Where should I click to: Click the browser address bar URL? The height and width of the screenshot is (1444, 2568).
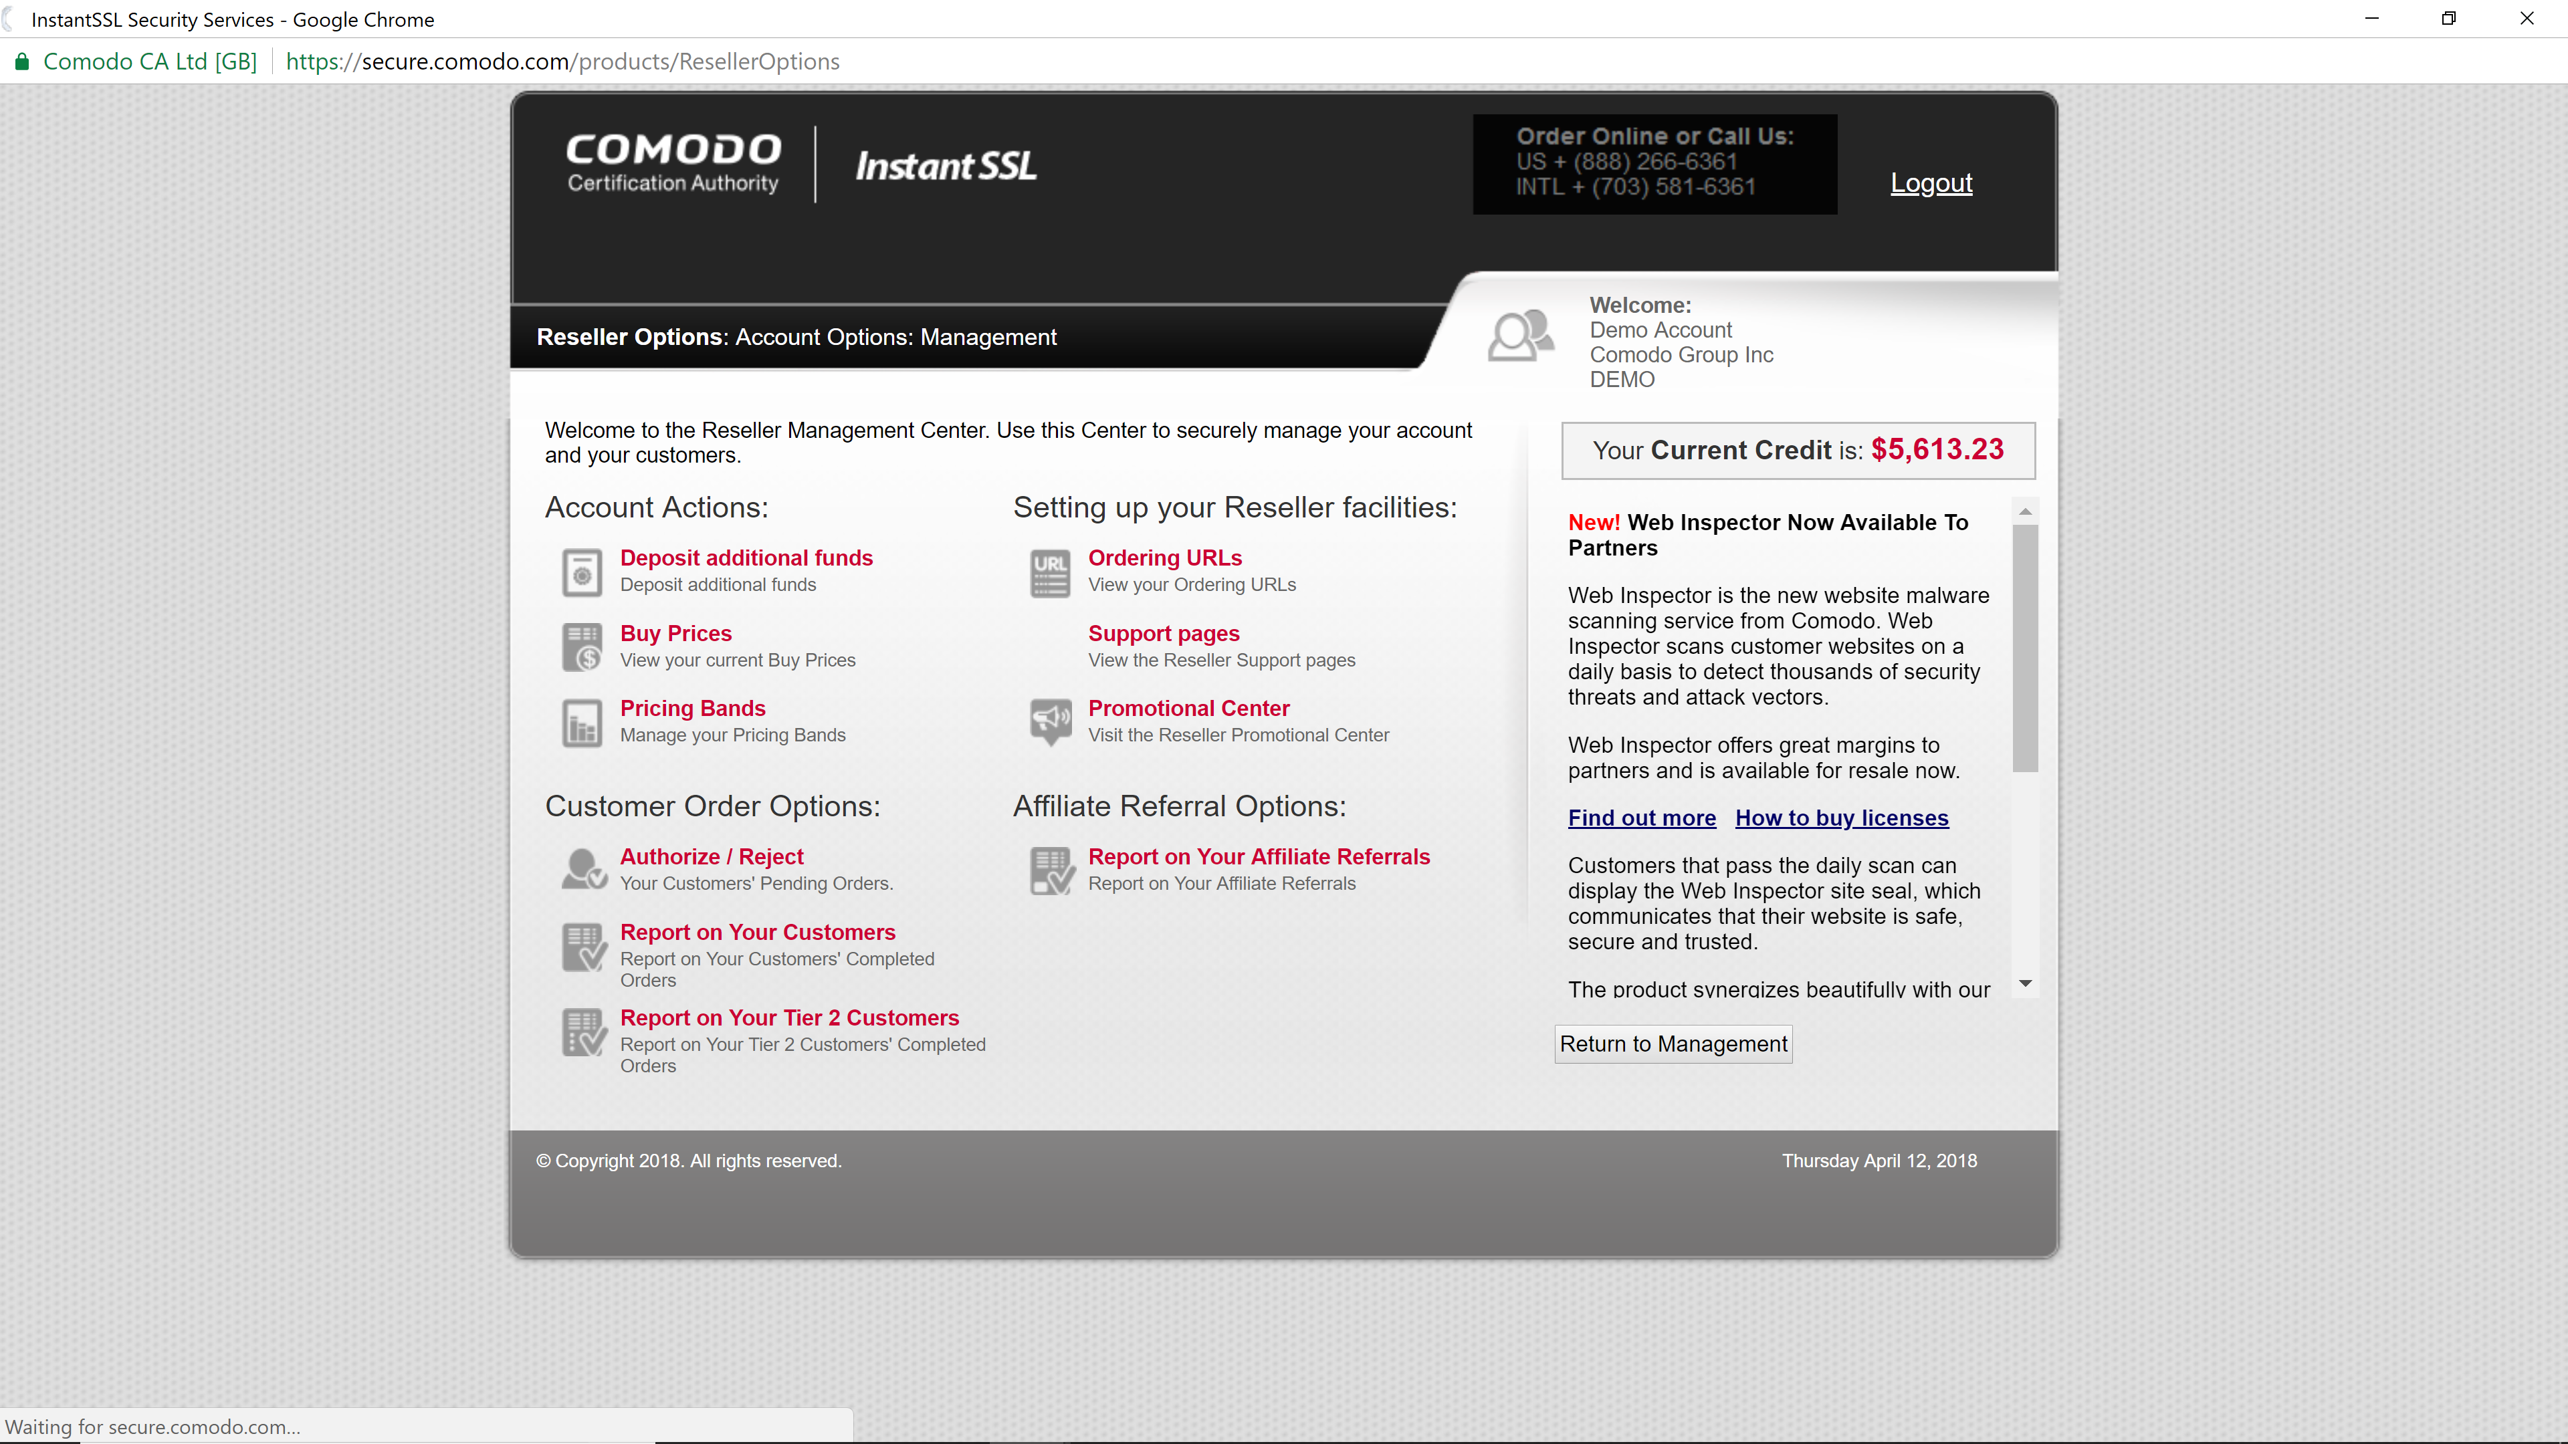[562, 62]
